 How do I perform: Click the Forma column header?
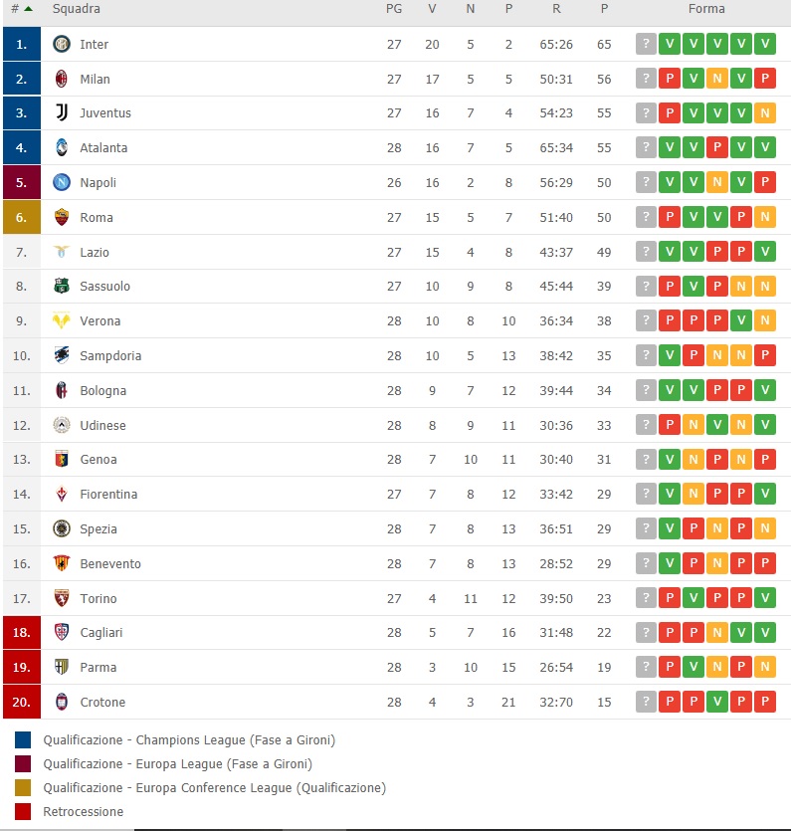tap(705, 9)
